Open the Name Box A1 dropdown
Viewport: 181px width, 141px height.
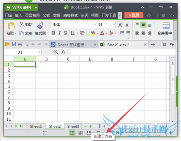pyautogui.click(x=39, y=52)
